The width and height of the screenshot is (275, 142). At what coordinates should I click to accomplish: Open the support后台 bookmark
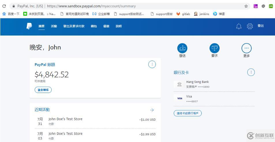point(162,14)
